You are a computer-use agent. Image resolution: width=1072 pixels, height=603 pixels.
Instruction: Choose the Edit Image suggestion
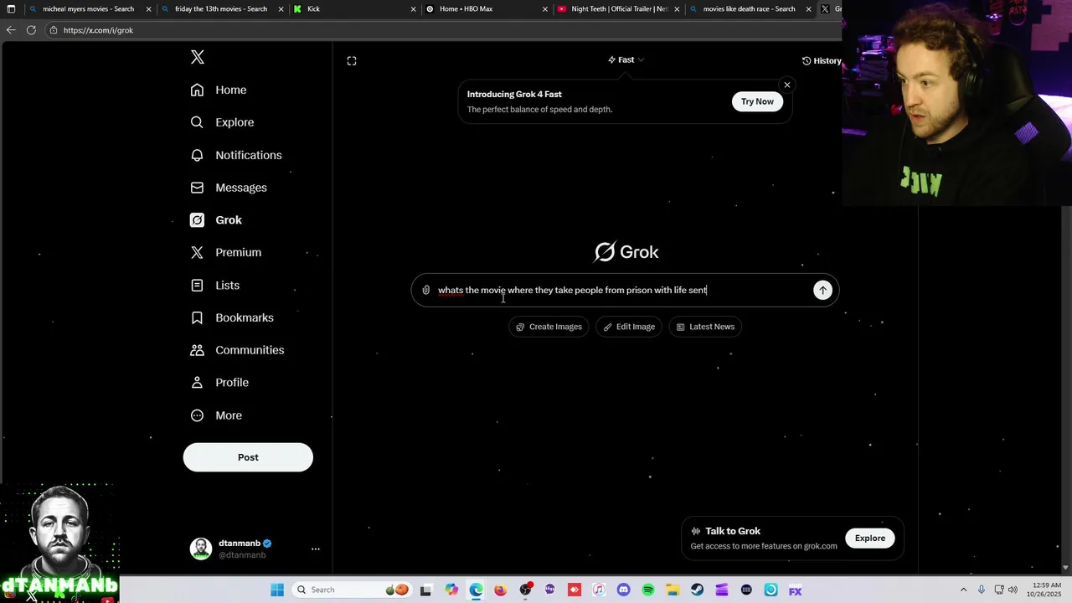[629, 327]
